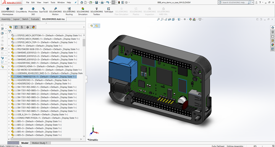275x147 pixels.
Task: Open Apply Scene icon
Action: [x=194, y=19]
